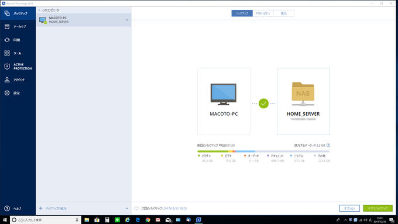
Task: Open the 同期 (Sync) sidebar section
Action: tap(18, 40)
